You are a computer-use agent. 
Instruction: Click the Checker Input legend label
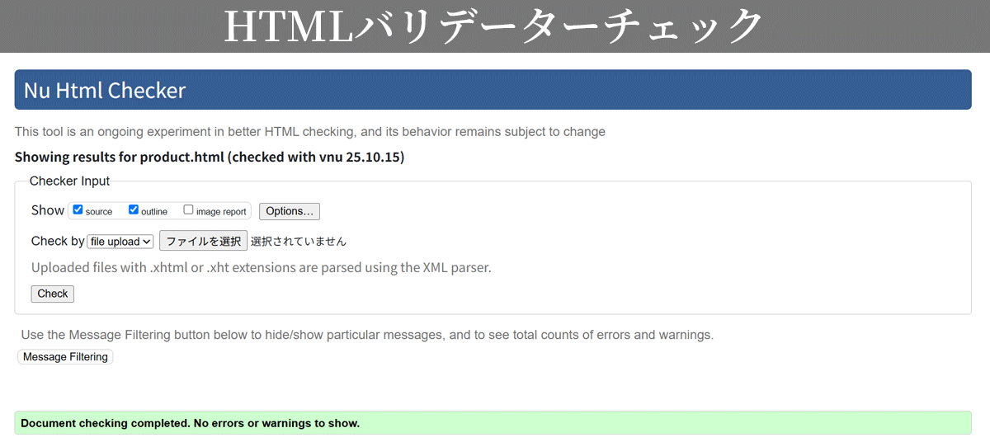69,181
